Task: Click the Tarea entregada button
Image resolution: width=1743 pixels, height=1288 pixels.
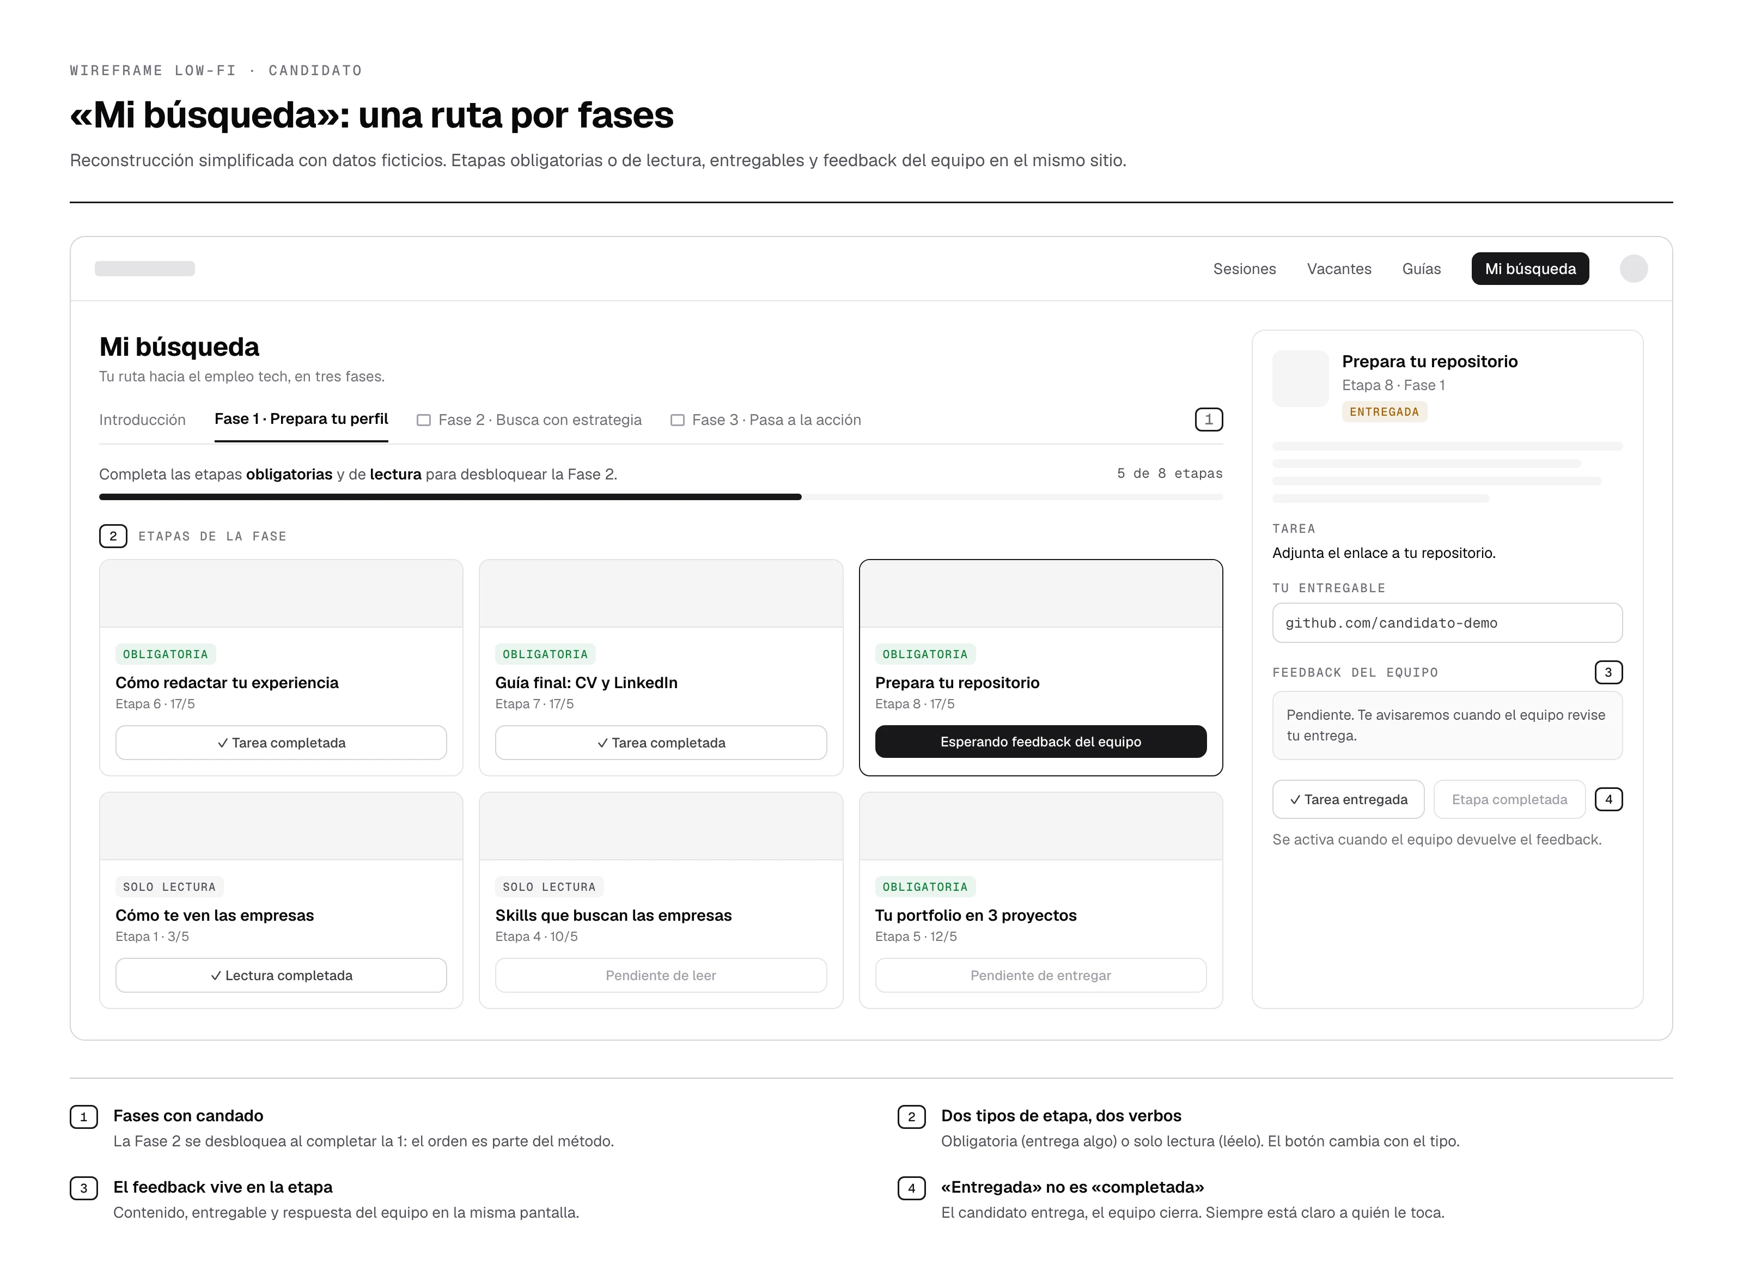Action: pos(1348,799)
